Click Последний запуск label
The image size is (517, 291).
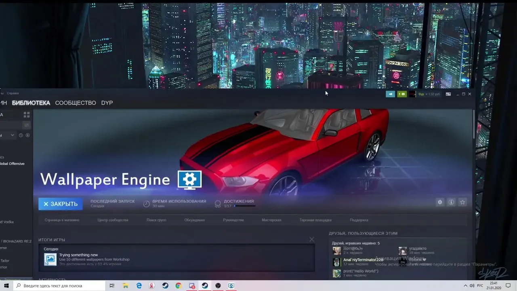pos(113,201)
